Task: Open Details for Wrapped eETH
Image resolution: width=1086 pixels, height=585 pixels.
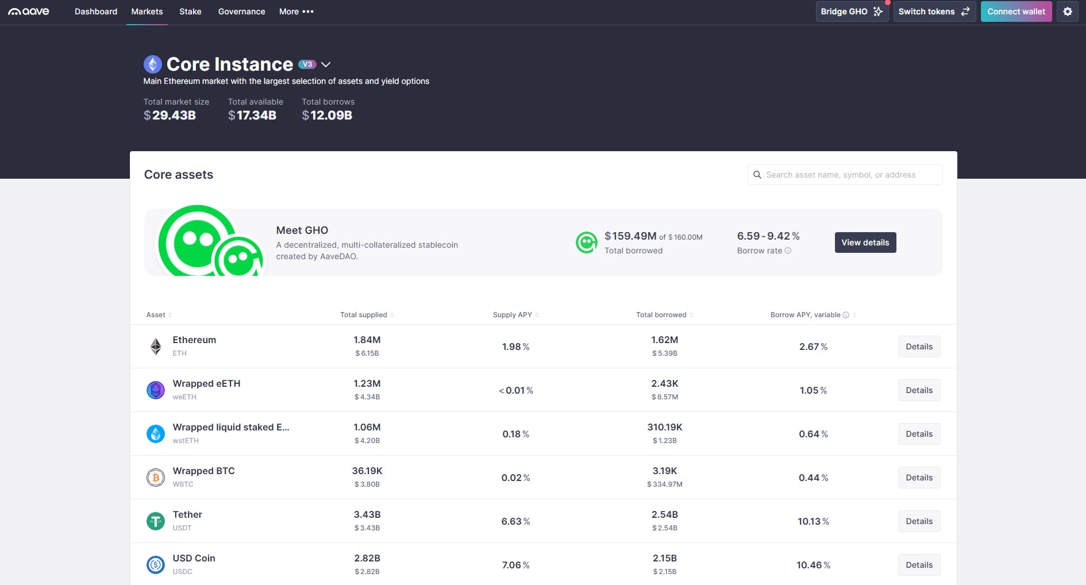Action: pyautogui.click(x=919, y=390)
